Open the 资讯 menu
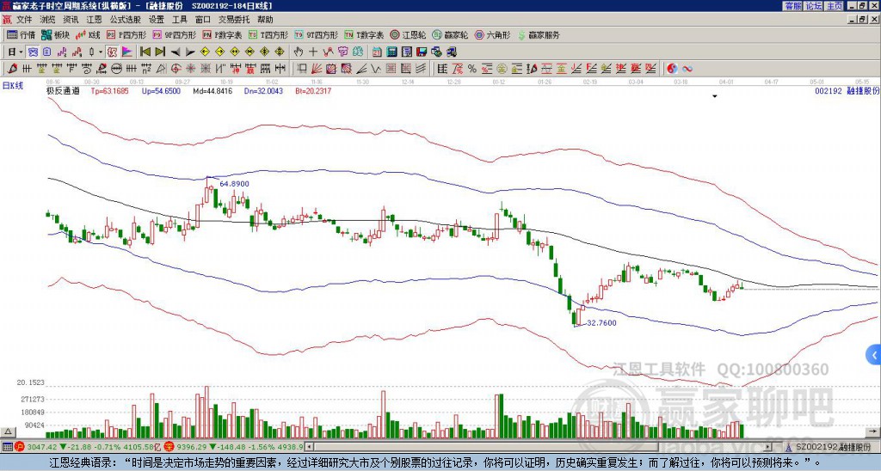The height and width of the screenshot is (471, 881). click(71, 20)
